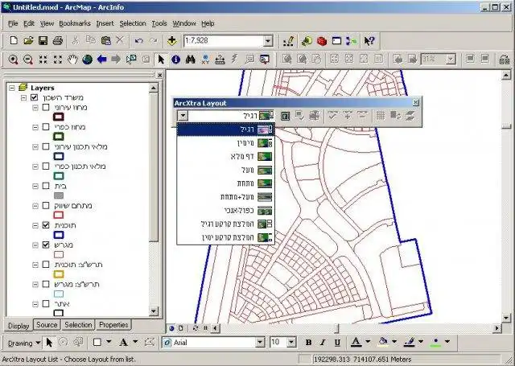Screen dimensions: 515x366
Task: Open the Find binoculars tool
Action: (191, 60)
